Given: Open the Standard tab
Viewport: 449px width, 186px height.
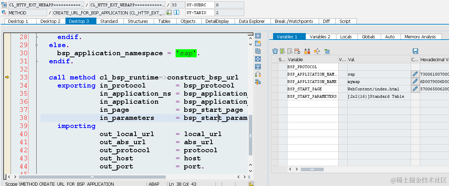Looking at the screenshot, I should [x=109, y=21].
